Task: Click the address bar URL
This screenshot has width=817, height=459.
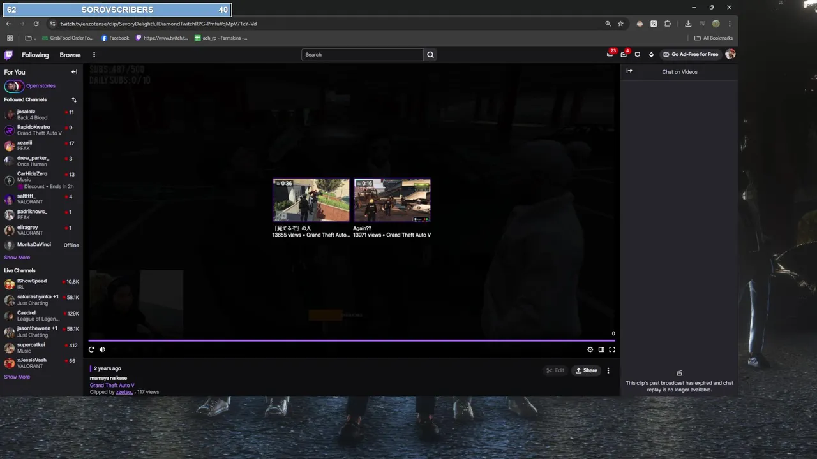Action: (x=158, y=24)
